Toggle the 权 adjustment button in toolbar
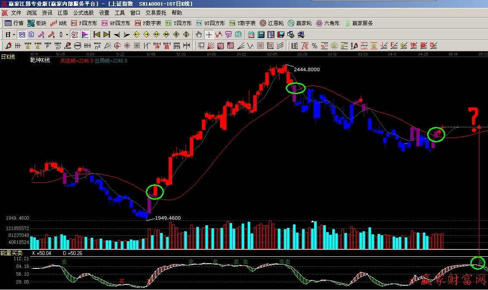The image size is (488, 290). pyautogui.click(x=74, y=35)
